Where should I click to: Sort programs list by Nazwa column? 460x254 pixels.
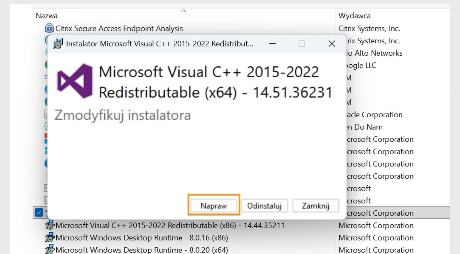[x=47, y=16]
